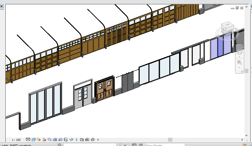Click the Sun Path settings icon
Viewport: 252px width, 146px height.
[39, 140]
